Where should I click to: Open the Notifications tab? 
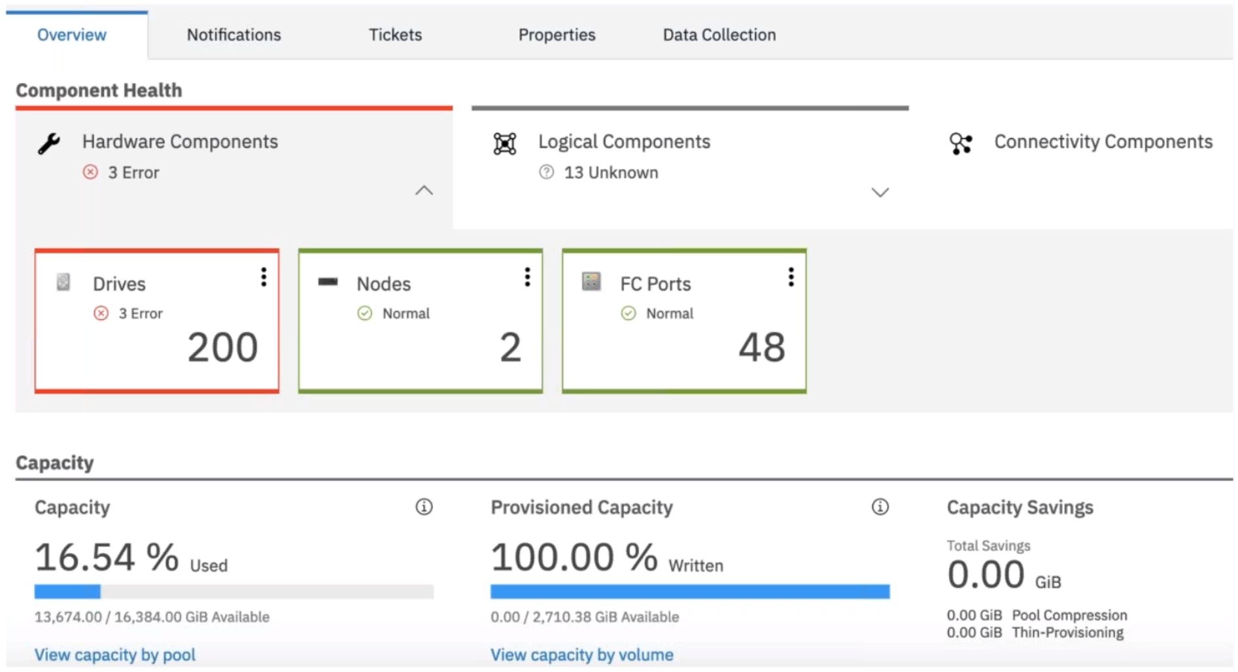coord(234,35)
